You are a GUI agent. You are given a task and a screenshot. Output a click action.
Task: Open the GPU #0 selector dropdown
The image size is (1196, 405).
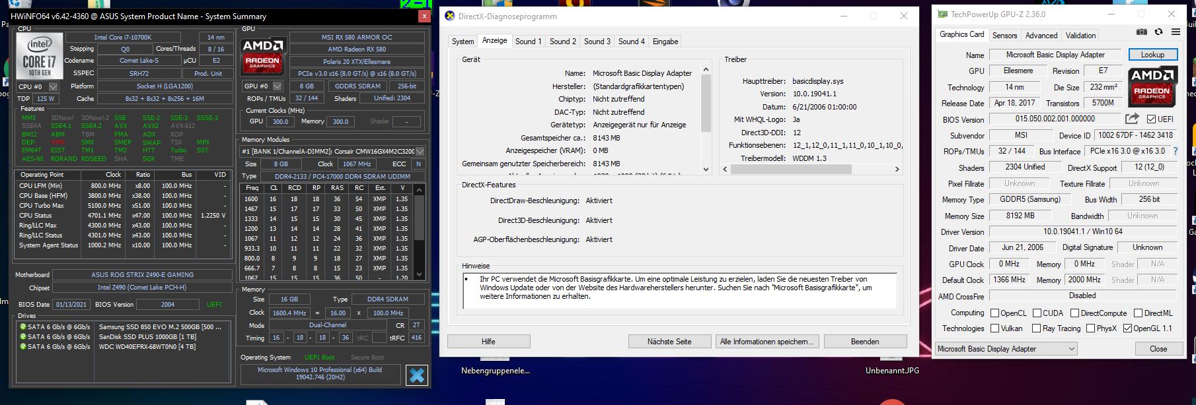(x=278, y=86)
